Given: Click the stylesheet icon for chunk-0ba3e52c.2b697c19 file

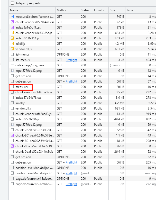Looking at the screenshot, I should pyautogui.click(x=12, y=146).
